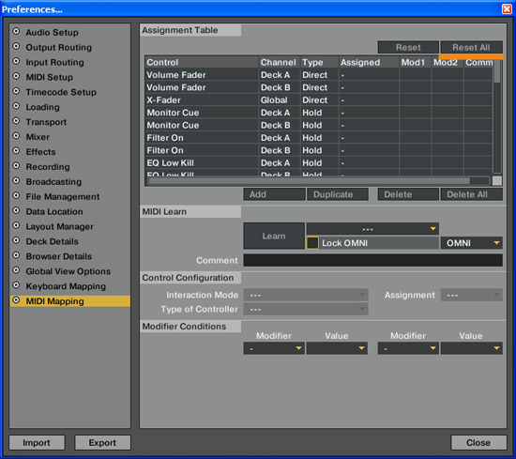Click the Comment text field

point(372,260)
